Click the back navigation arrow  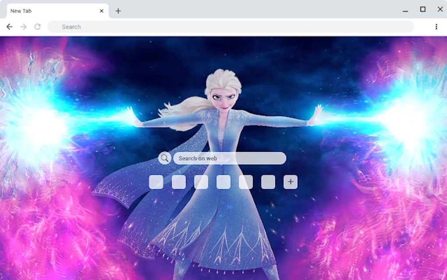[9, 26]
